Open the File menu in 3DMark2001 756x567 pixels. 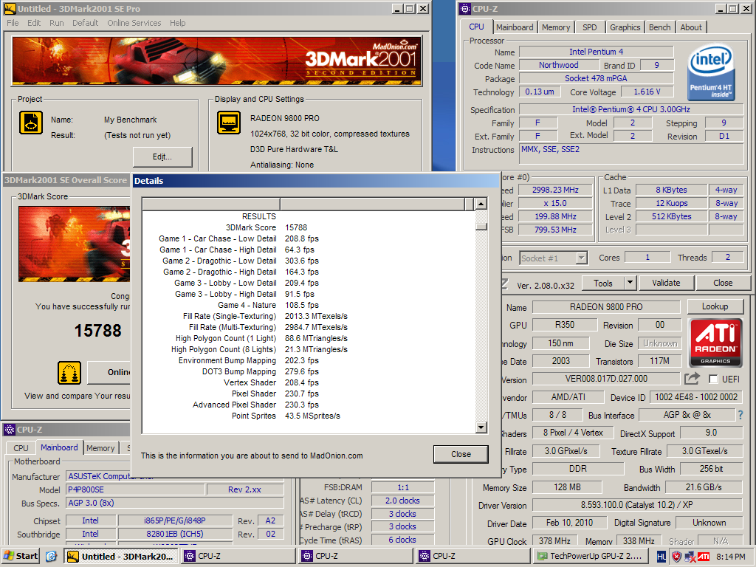pyautogui.click(x=13, y=23)
